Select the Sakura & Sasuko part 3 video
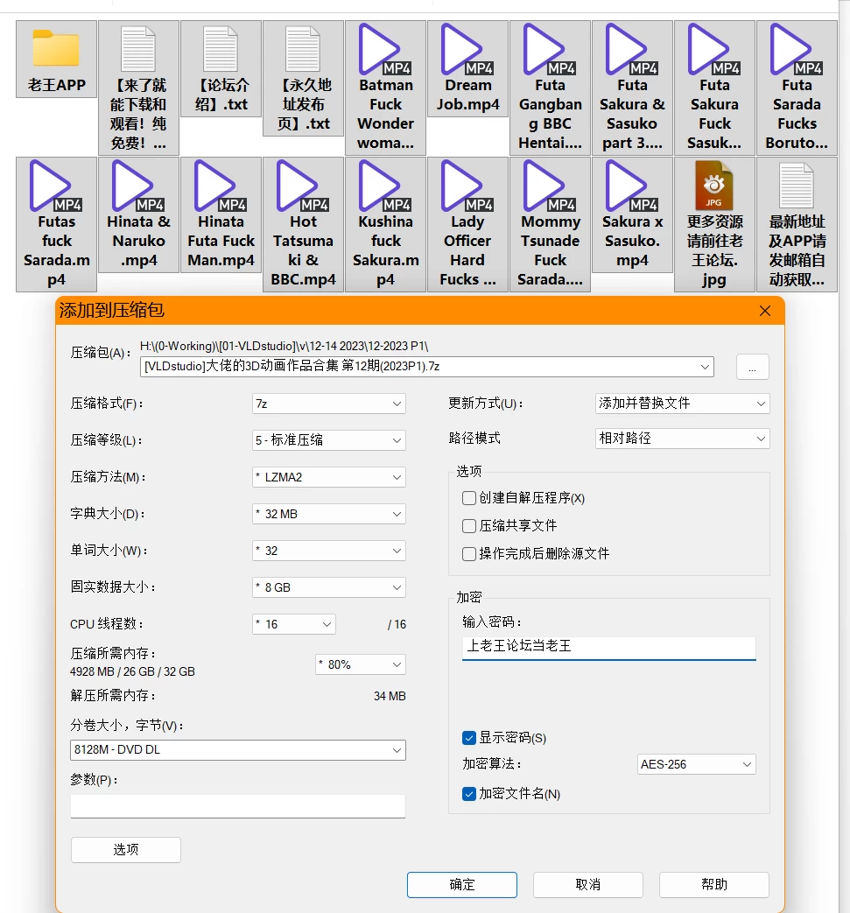Image resolution: width=850 pixels, height=913 pixels. [x=632, y=88]
